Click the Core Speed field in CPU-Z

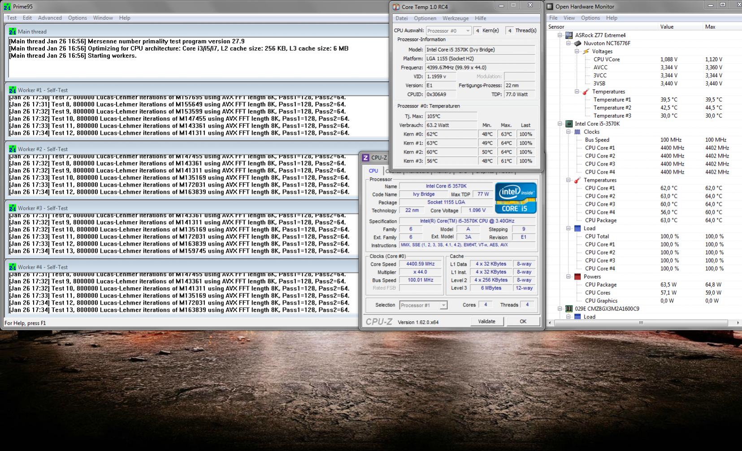[x=421, y=264]
